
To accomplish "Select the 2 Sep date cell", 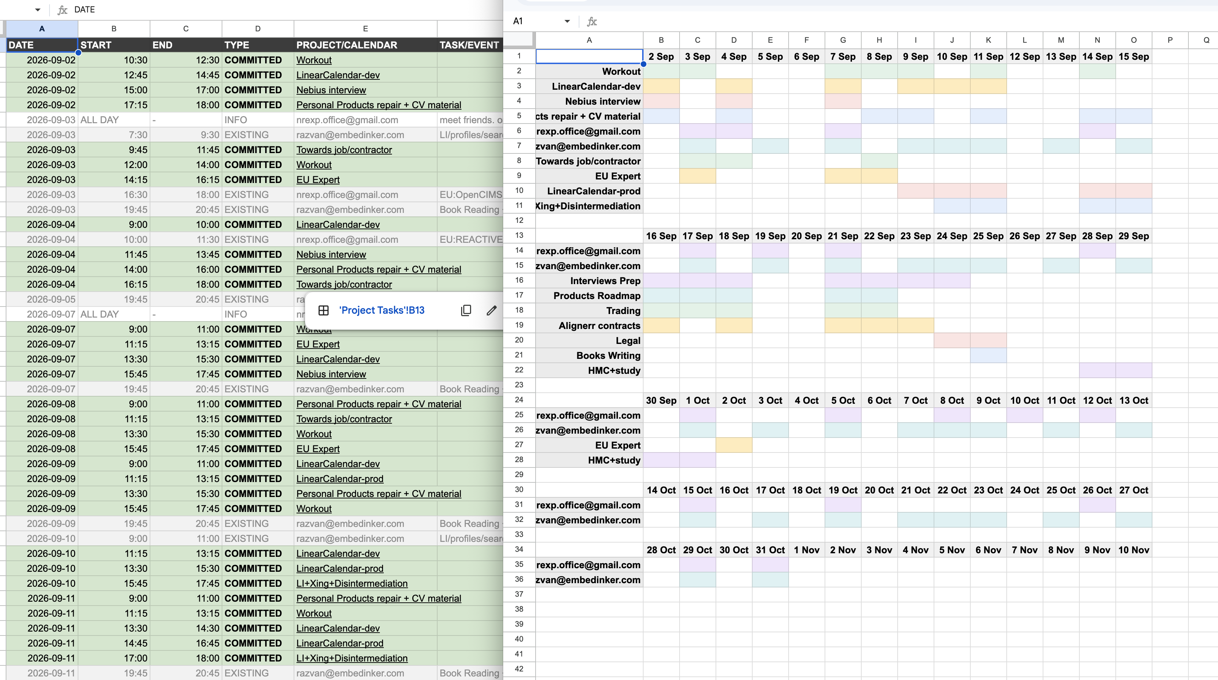I will [661, 57].
